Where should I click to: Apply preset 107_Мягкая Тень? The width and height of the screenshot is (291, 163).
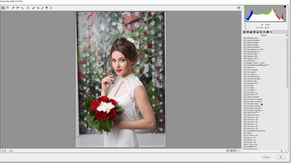(250, 81)
